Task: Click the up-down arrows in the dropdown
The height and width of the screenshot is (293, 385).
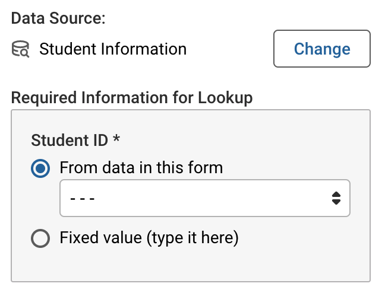Action: pos(336,198)
